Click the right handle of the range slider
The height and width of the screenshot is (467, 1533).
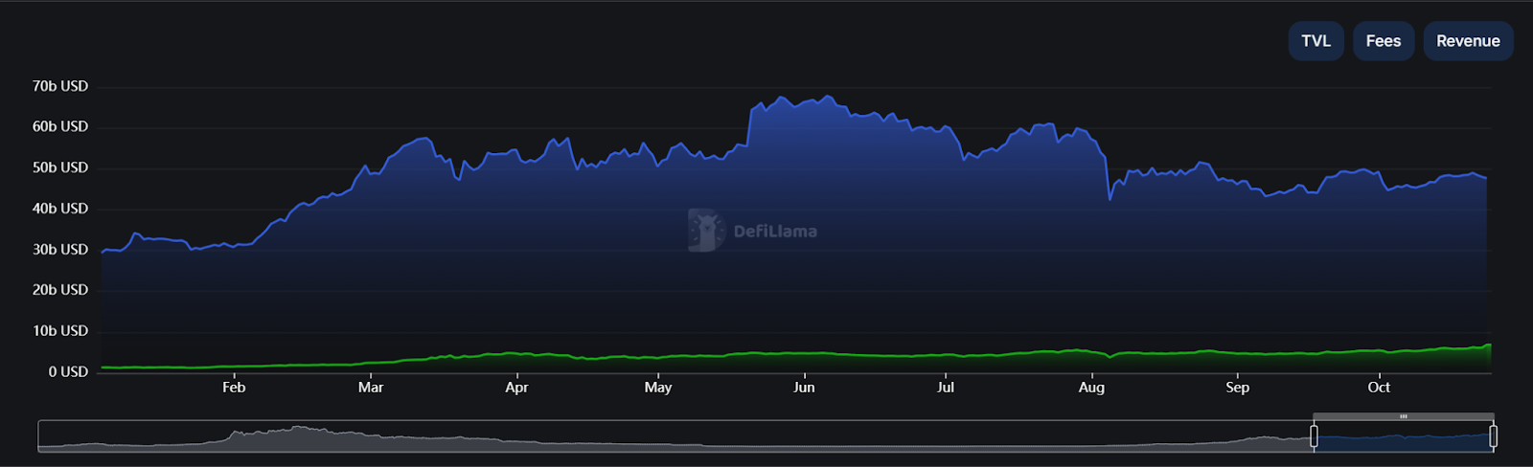(x=1493, y=436)
